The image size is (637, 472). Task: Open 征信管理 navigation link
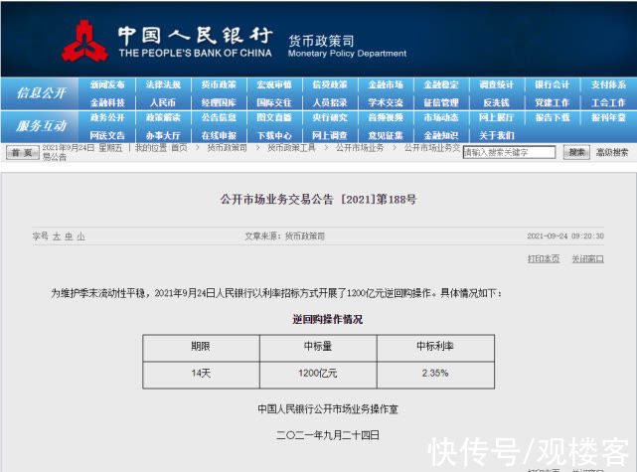[x=441, y=102]
